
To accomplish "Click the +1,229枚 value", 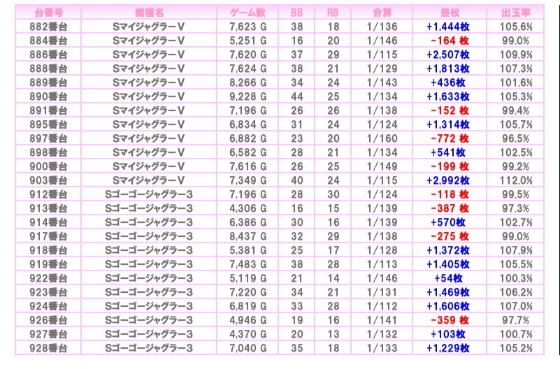I will pyautogui.click(x=448, y=348).
